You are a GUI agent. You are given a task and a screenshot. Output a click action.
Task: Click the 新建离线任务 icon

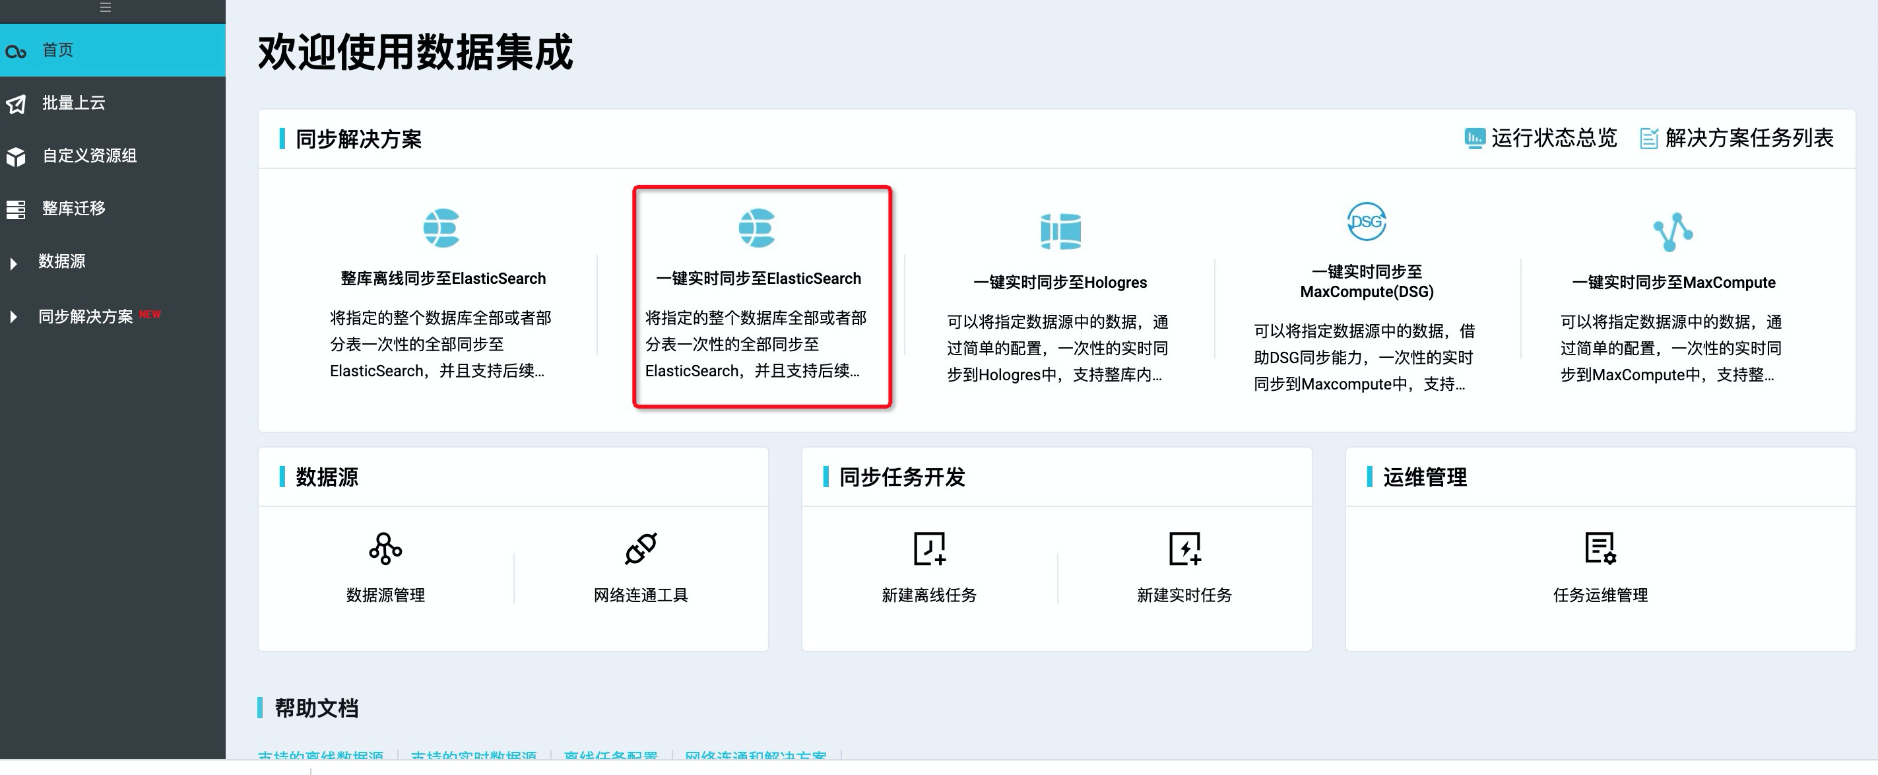pyautogui.click(x=930, y=549)
